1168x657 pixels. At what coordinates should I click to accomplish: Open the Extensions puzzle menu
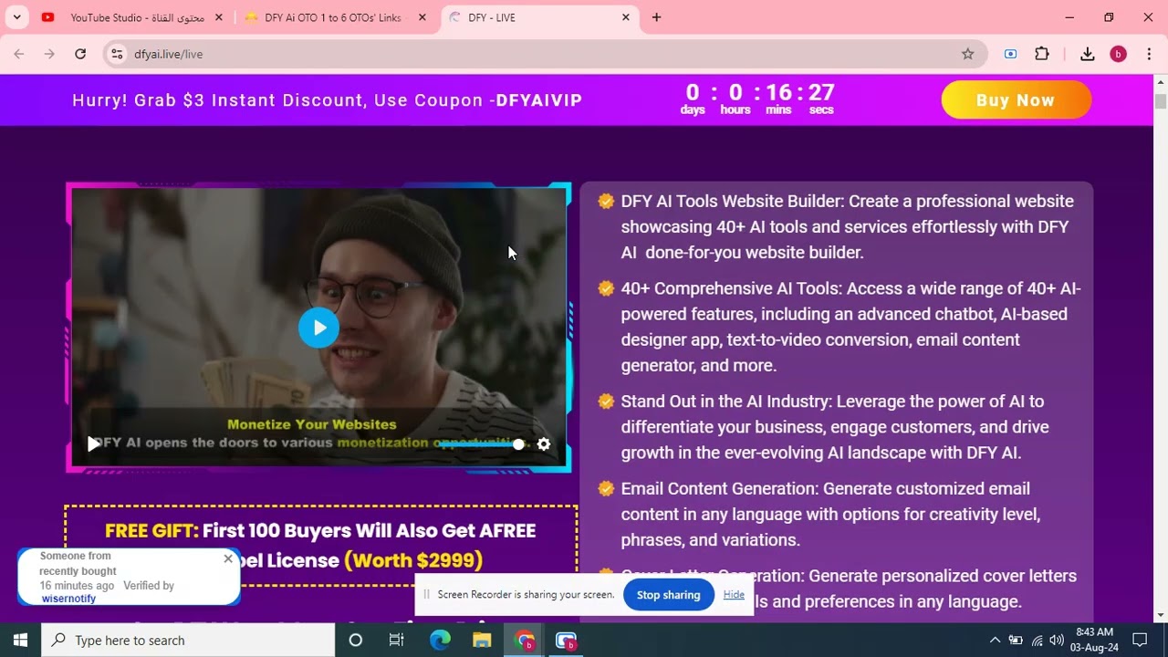pos(1042,54)
